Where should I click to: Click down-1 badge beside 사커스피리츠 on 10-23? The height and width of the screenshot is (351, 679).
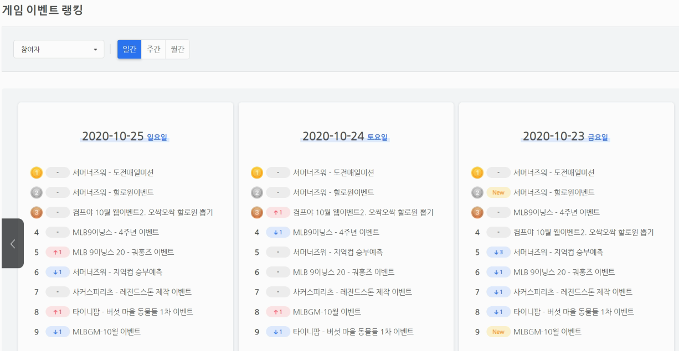(x=498, y=292)
